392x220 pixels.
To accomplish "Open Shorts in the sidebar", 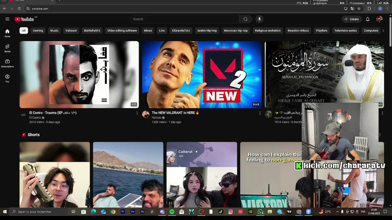I will click(x=7, y=48).
